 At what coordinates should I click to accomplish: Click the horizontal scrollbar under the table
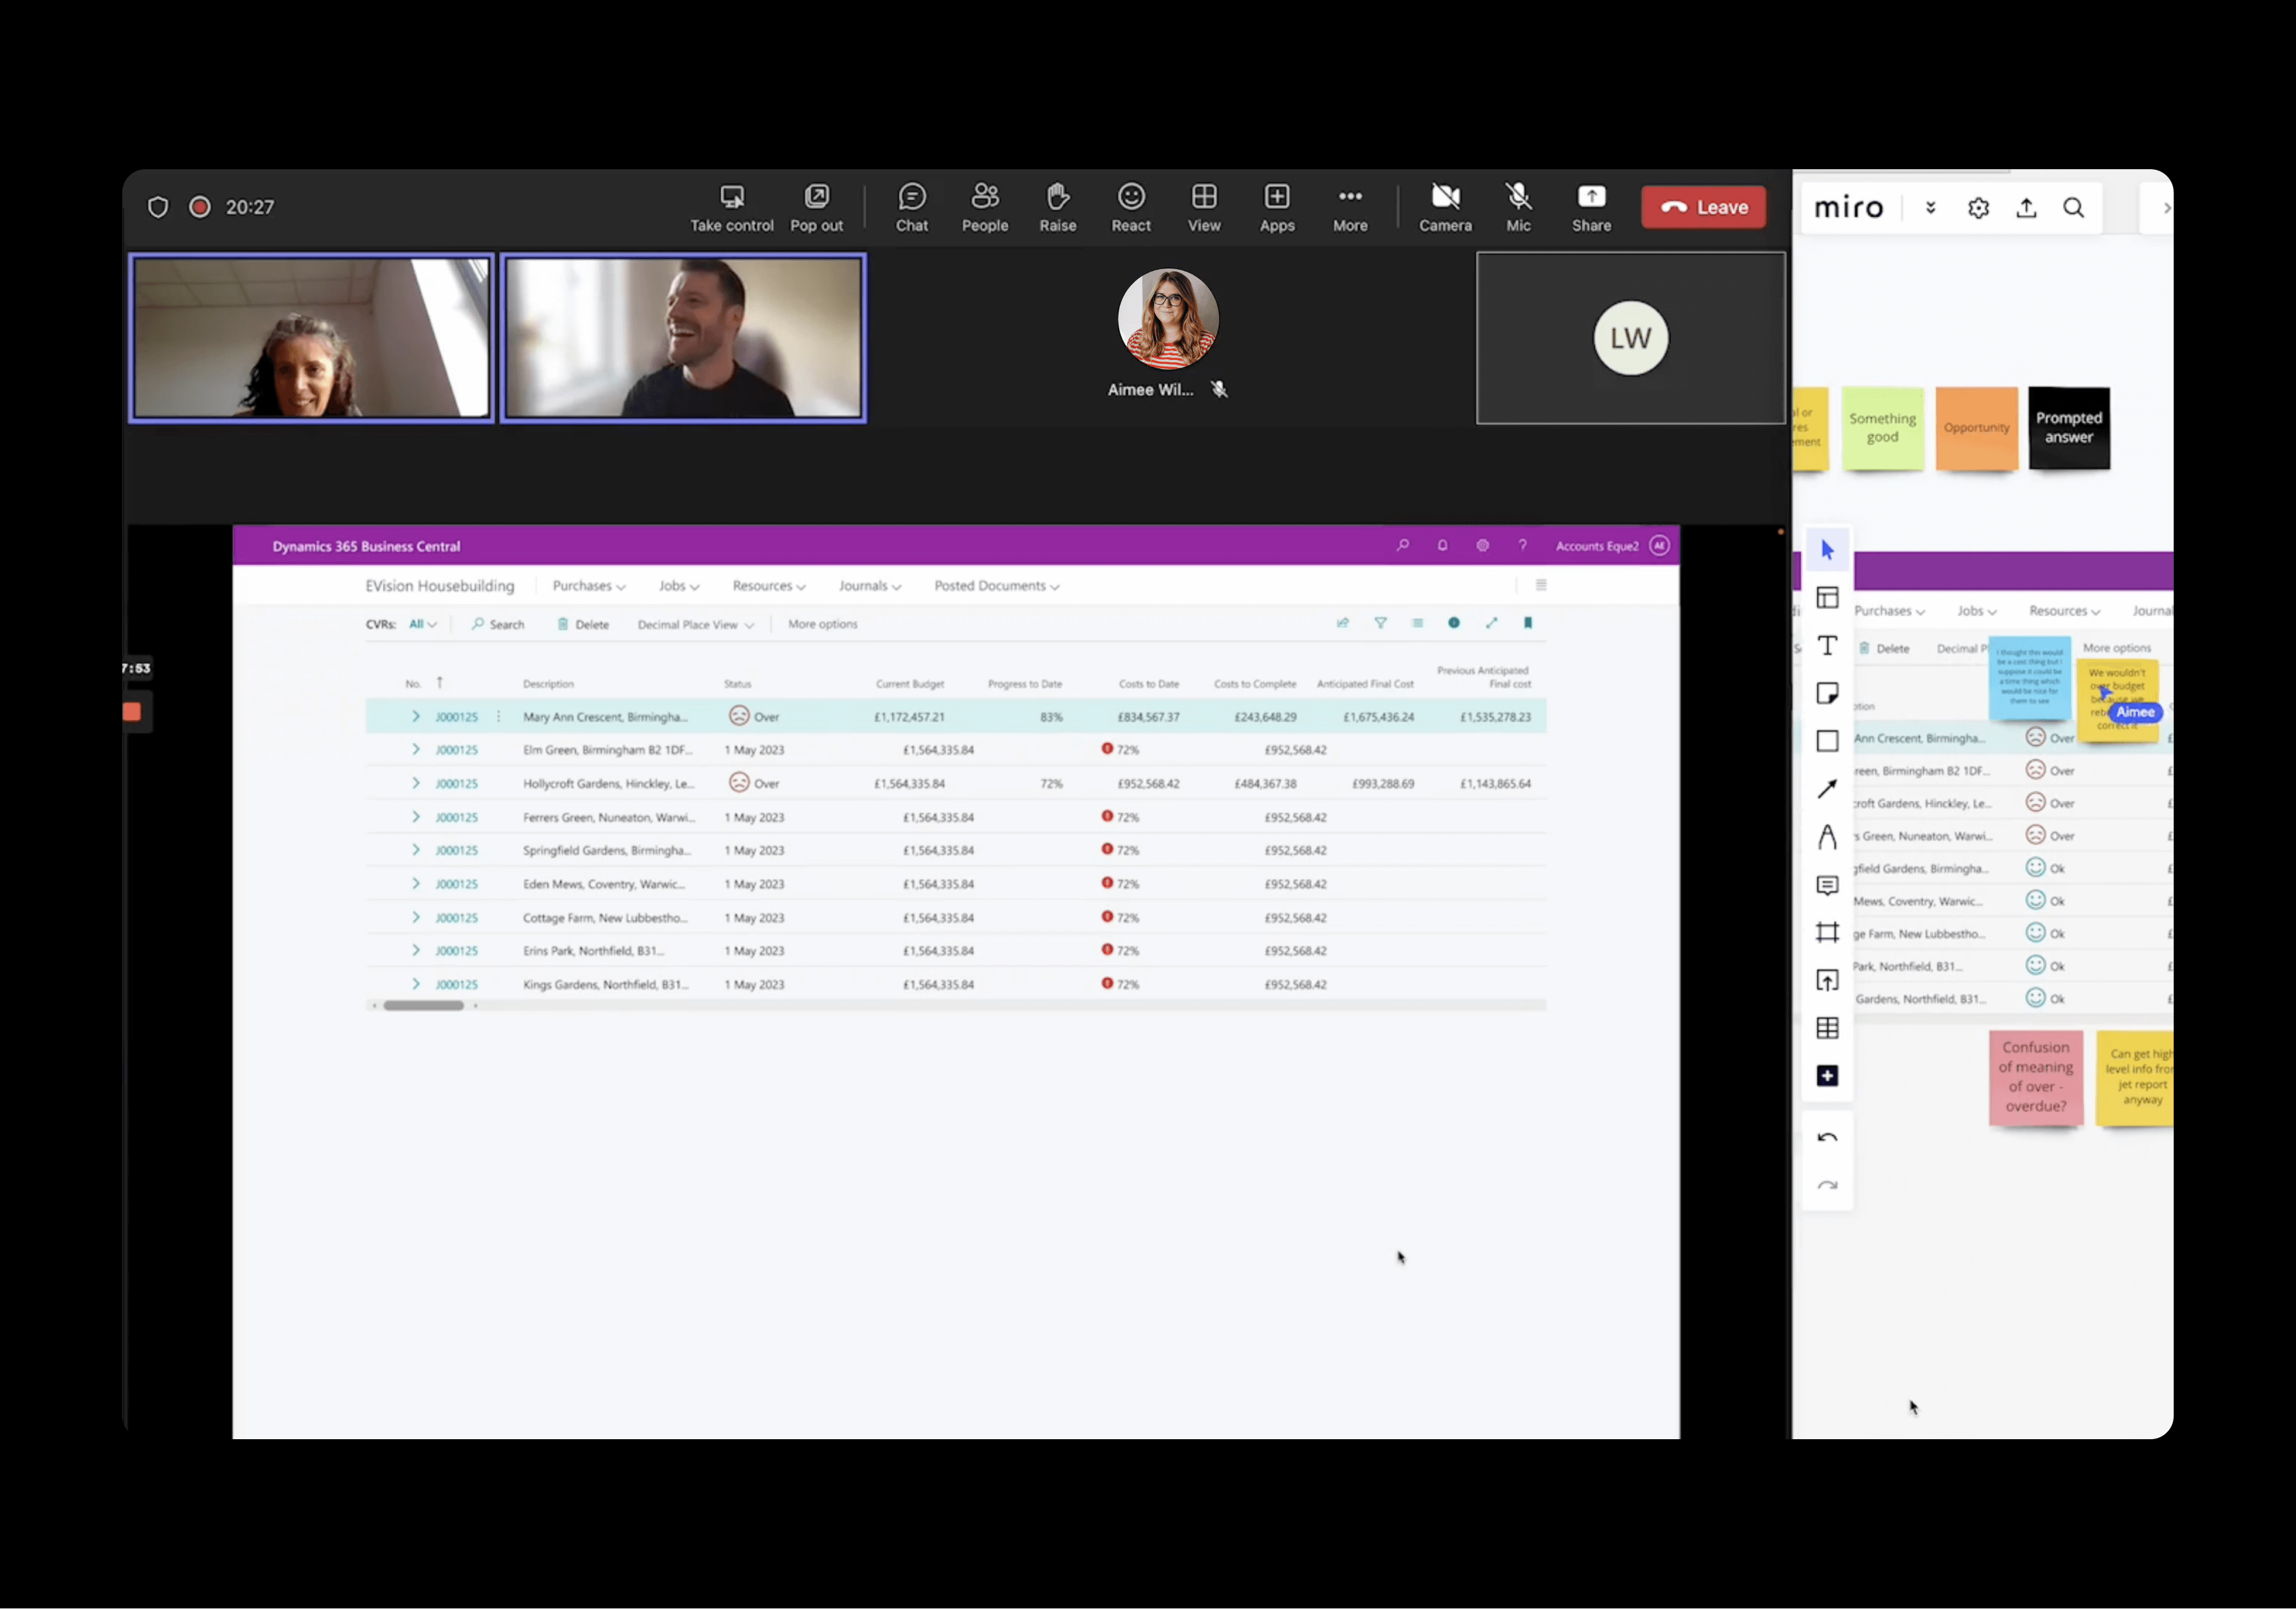(424, 1006)
